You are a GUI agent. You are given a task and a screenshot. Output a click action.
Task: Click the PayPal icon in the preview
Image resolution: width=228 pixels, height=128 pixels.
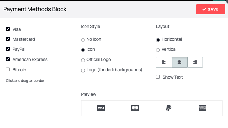169,108
